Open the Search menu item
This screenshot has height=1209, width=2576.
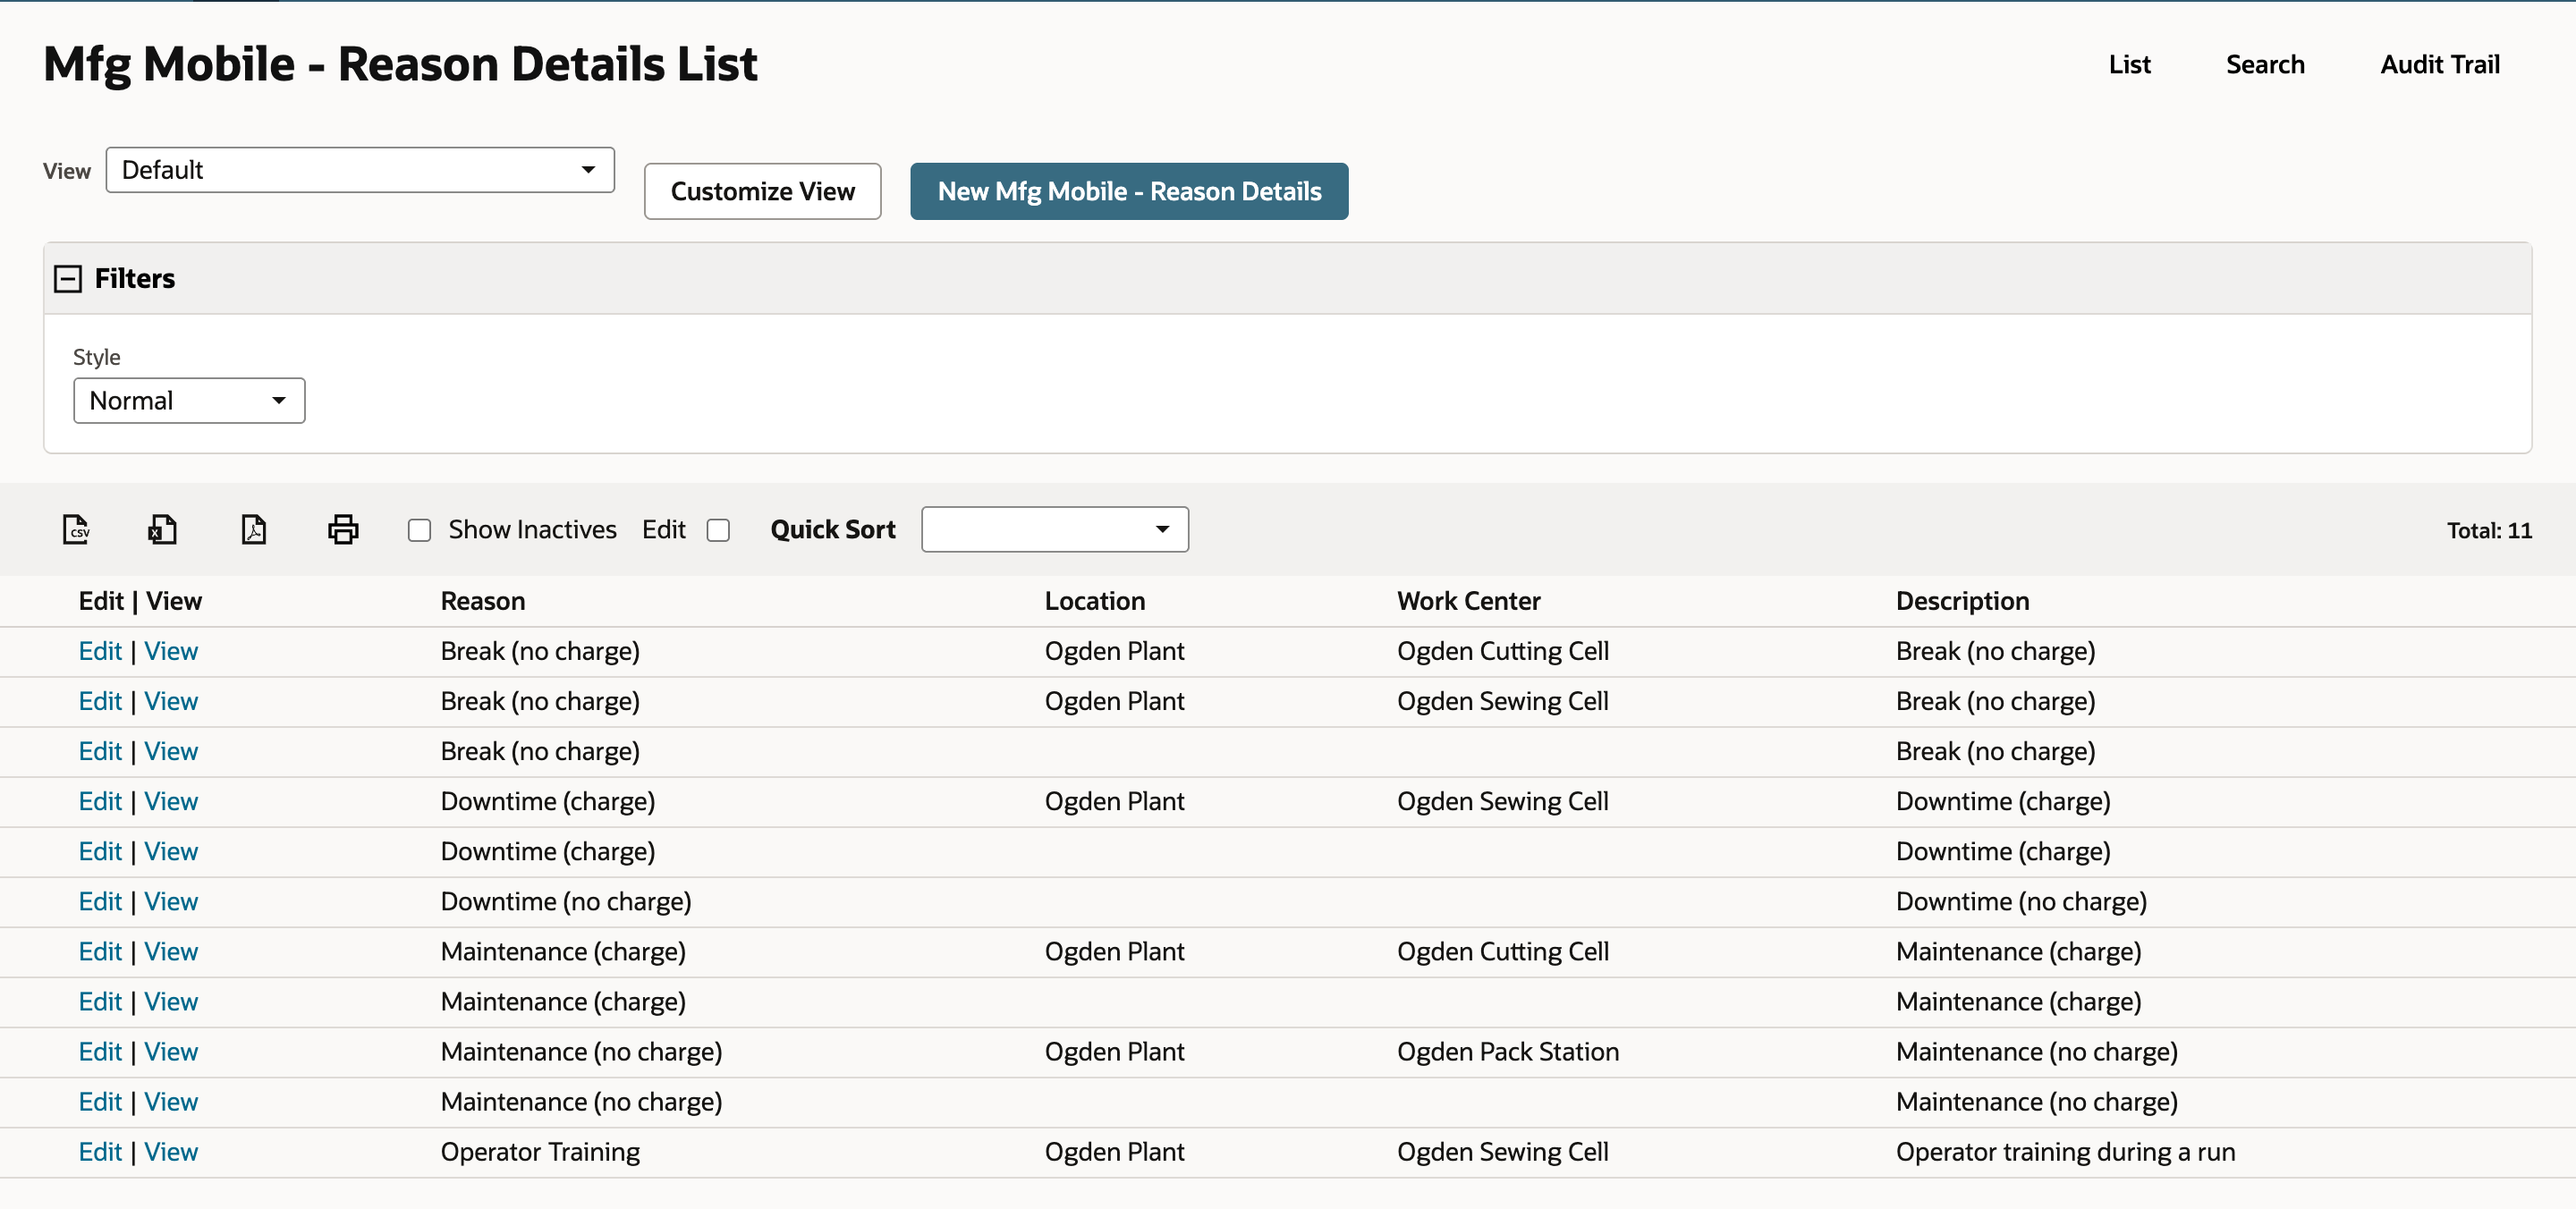point(2264,64)
